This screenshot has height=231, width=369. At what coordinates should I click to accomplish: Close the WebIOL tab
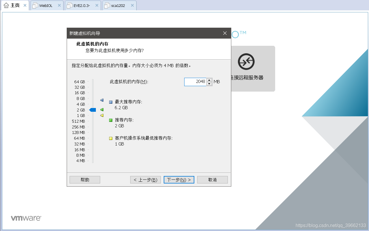pos(59,5)
